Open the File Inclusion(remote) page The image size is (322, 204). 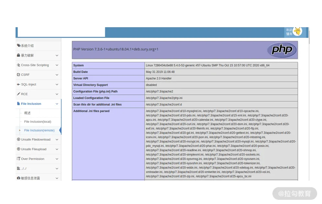[x=39, y=130]
